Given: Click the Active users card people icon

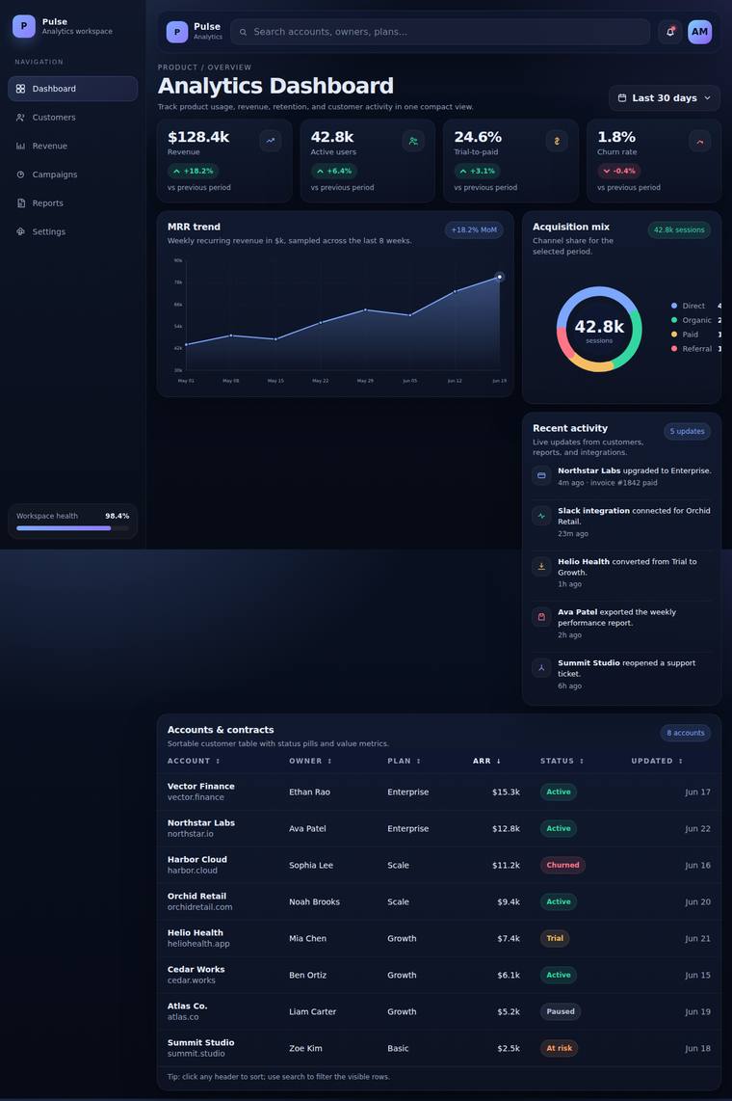Looking at the screenshot, I should [x=414, y=141].
